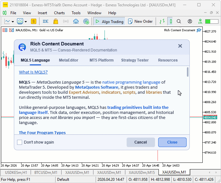This screenshot has width=221, height=183.
Task: Click the add signal globe icon
Action: pos(86,21)
